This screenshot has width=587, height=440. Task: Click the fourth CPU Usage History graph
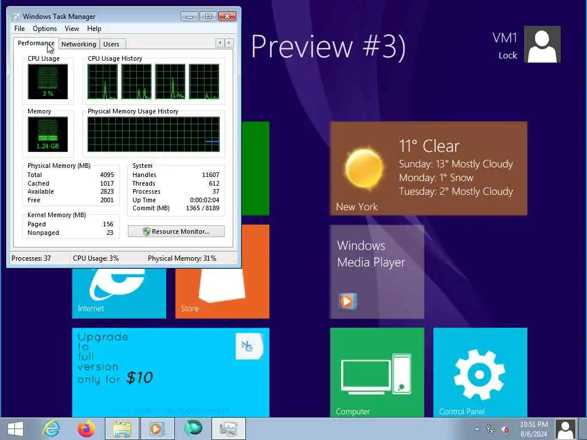point(204,81)
